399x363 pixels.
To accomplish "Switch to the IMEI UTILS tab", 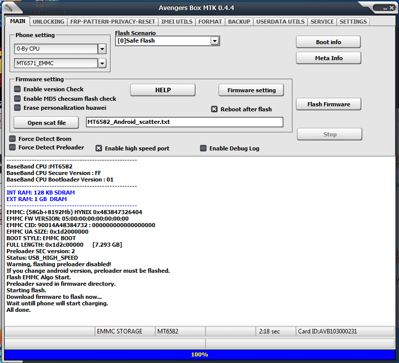I will click(176, 22).
